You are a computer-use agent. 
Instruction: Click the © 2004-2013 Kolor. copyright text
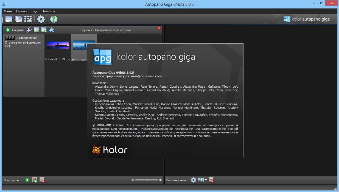pyautogui.click(x=108, y=125)
